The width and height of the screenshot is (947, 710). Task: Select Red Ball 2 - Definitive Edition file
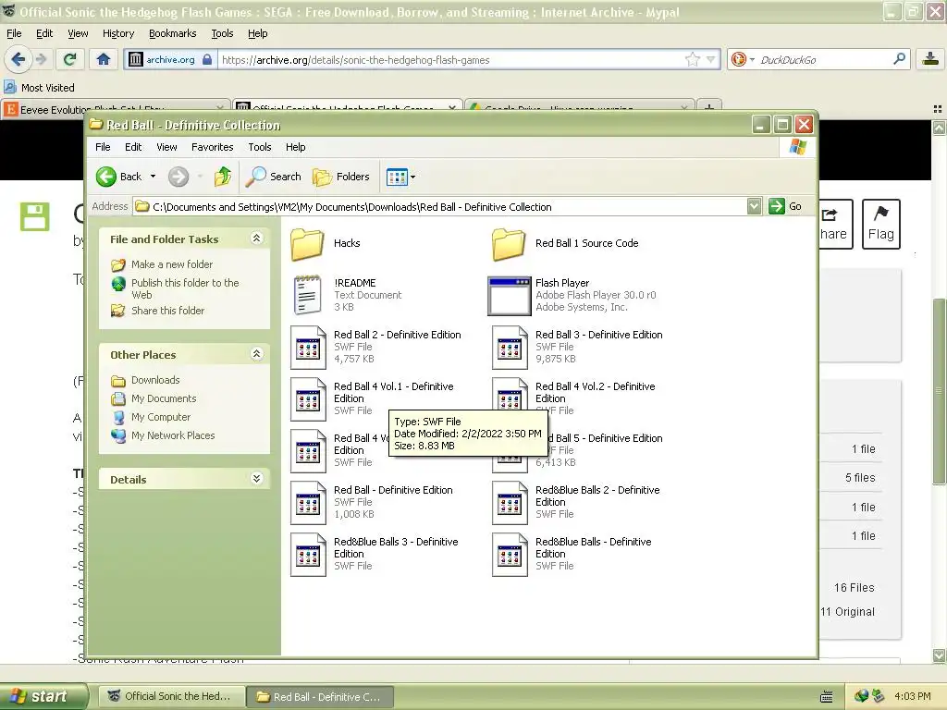(375, 348)
